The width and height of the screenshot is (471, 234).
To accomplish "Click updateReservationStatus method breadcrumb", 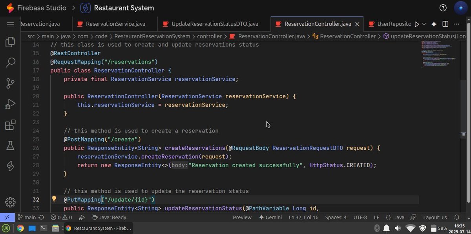I will pyautogui.click(x=424, y=36).
